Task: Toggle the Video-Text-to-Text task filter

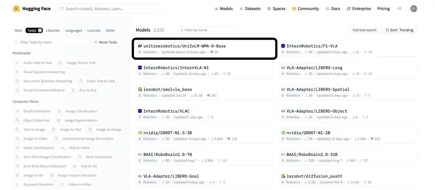Action: coord(97,81)
